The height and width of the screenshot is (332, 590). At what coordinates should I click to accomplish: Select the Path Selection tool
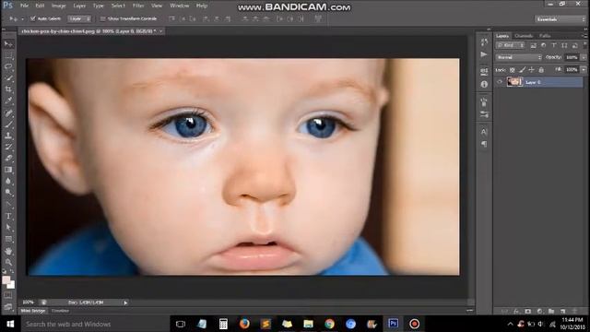click(8, 228)
